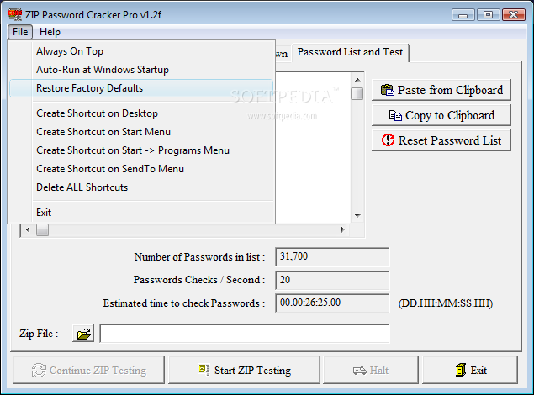
Task: Choose Create Shortcut on SendTo Menu
Action: point(141,169)
